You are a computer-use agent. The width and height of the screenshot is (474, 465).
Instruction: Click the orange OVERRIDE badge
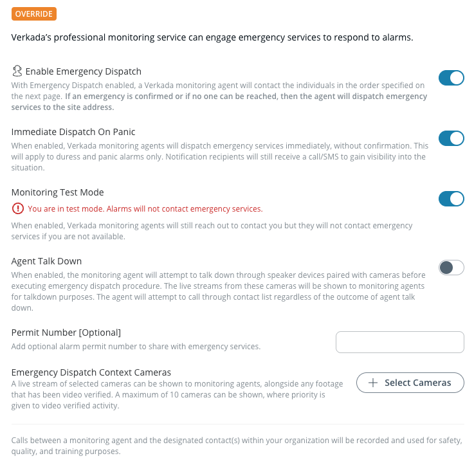click(34, 14)
